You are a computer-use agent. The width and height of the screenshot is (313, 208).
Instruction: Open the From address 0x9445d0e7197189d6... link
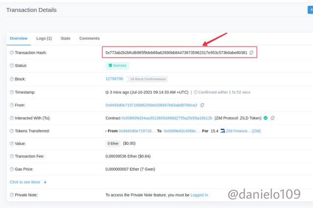pos(151,105)
